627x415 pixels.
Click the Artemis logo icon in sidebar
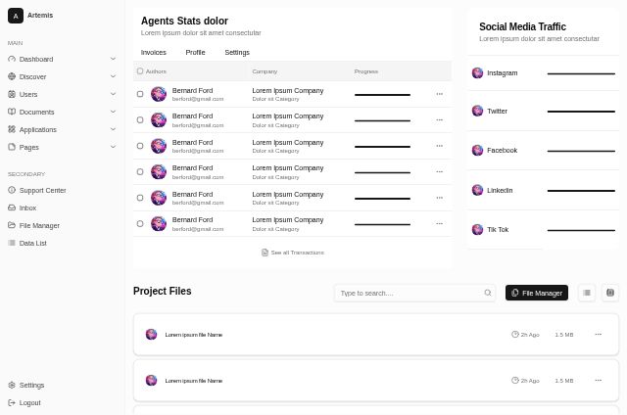coord(16,16)
